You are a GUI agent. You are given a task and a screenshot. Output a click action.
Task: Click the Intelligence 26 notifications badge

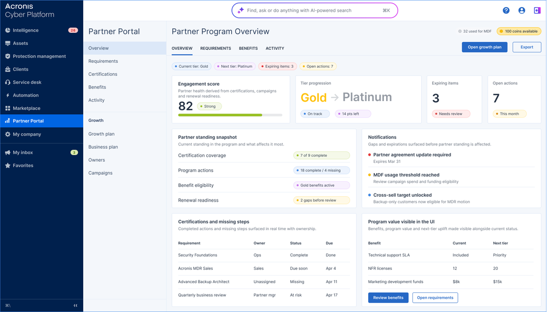click(73, 31)
